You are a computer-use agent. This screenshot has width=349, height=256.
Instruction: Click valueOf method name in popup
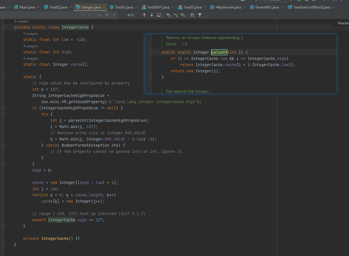pos(219,52)
